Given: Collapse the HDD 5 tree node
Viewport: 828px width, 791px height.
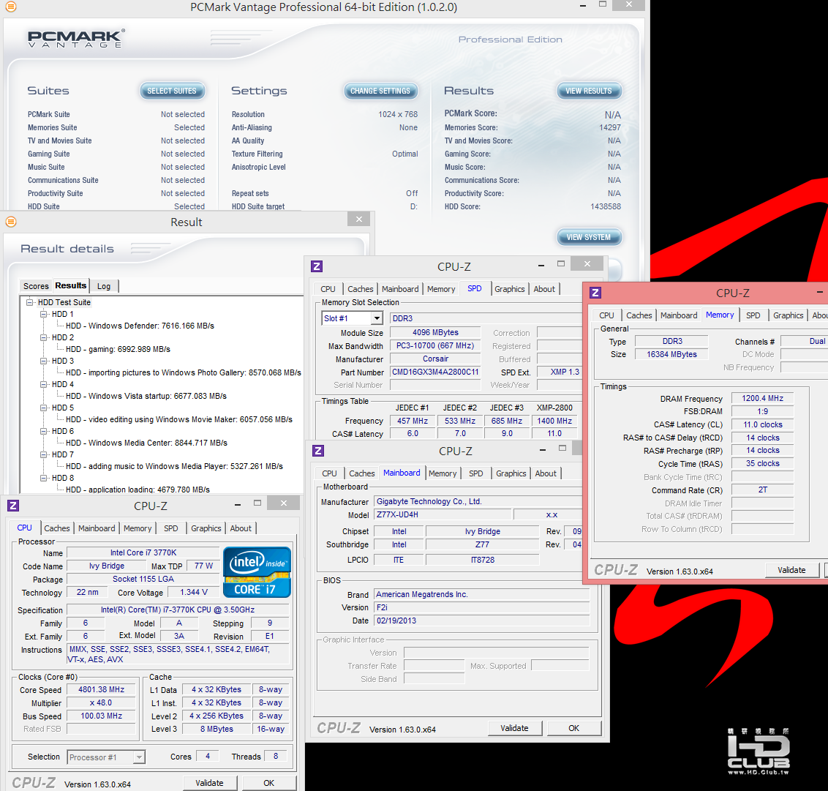Looking at the screenshot, I should (44, 408).
